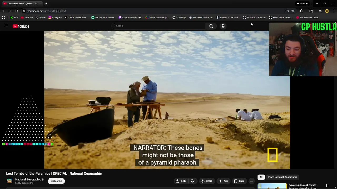Open the National Geographic channel avatar
337x189 pixels.
coord(9,181)
